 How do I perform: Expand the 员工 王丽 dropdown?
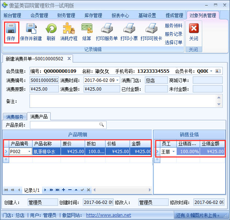point(173,151)
